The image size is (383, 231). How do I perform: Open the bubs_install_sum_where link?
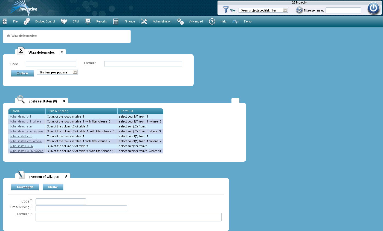click(x=27, y=151)
